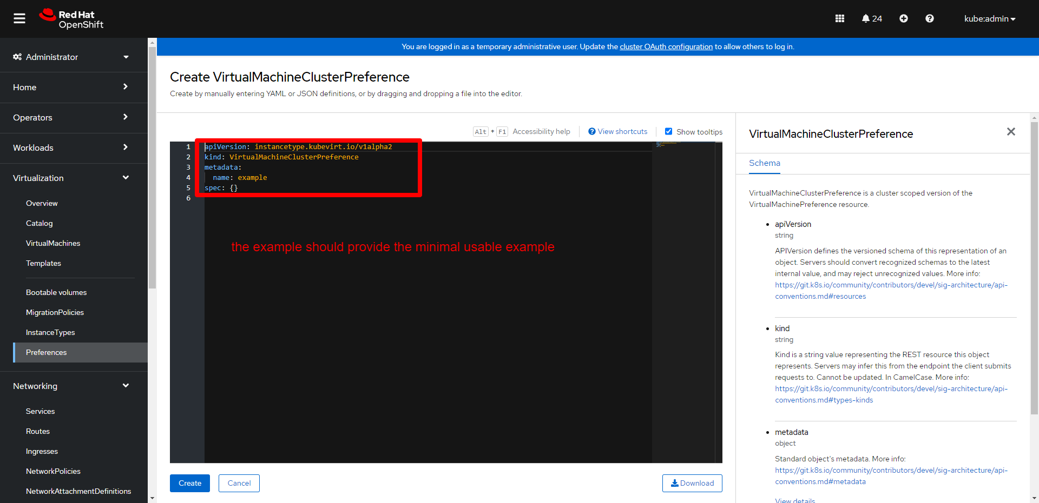Image resolution: width=1039 pixels, height=503 pixels.
Task: Open api-conventions.md#metadata link
Action: pyautogui.click(x=891, y=476)
